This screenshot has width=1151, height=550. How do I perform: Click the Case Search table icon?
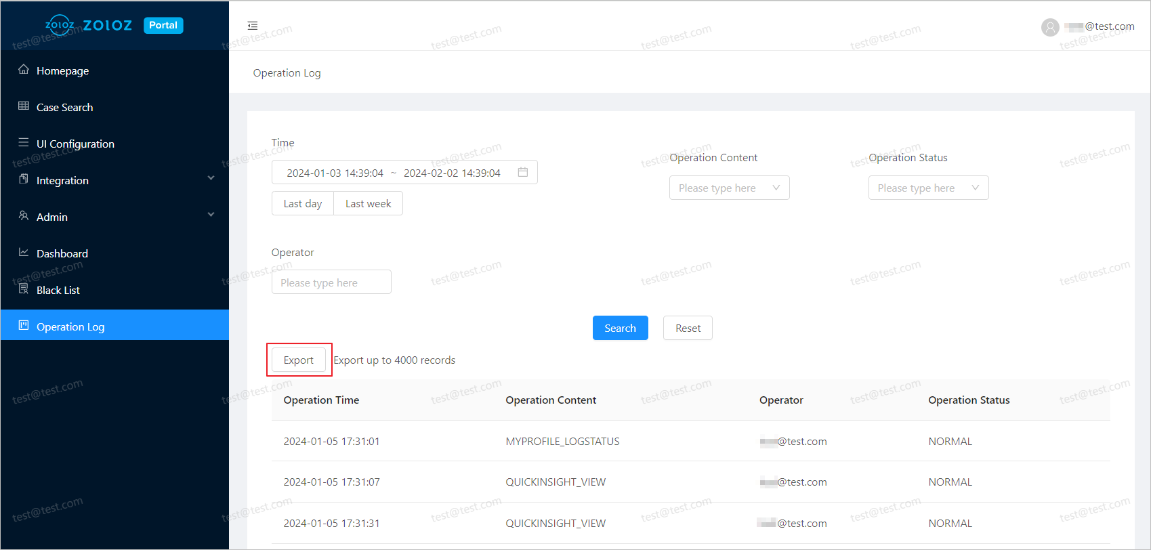(24, 106)
